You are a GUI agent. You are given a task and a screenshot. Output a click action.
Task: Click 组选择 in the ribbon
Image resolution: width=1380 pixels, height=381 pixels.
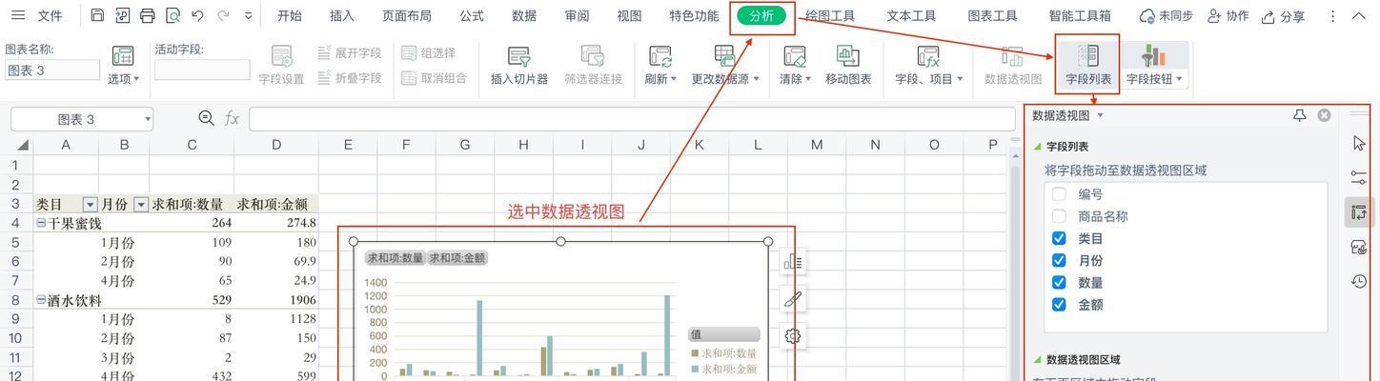[x=428, y=53]
